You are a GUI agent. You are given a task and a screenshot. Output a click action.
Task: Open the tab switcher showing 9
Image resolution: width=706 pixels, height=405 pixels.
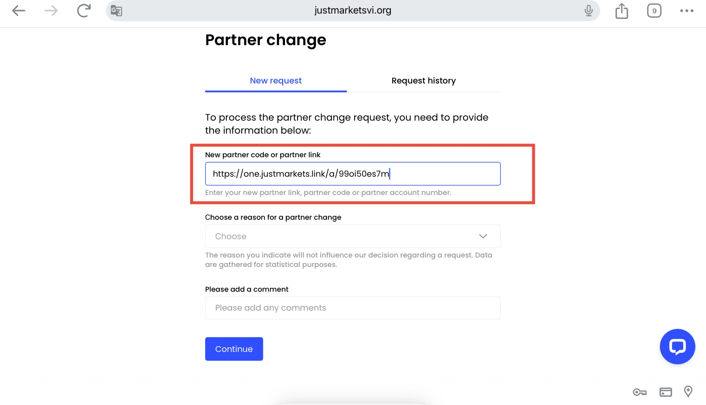coord(654,11)
